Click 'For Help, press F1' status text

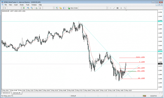click(7, 96)
